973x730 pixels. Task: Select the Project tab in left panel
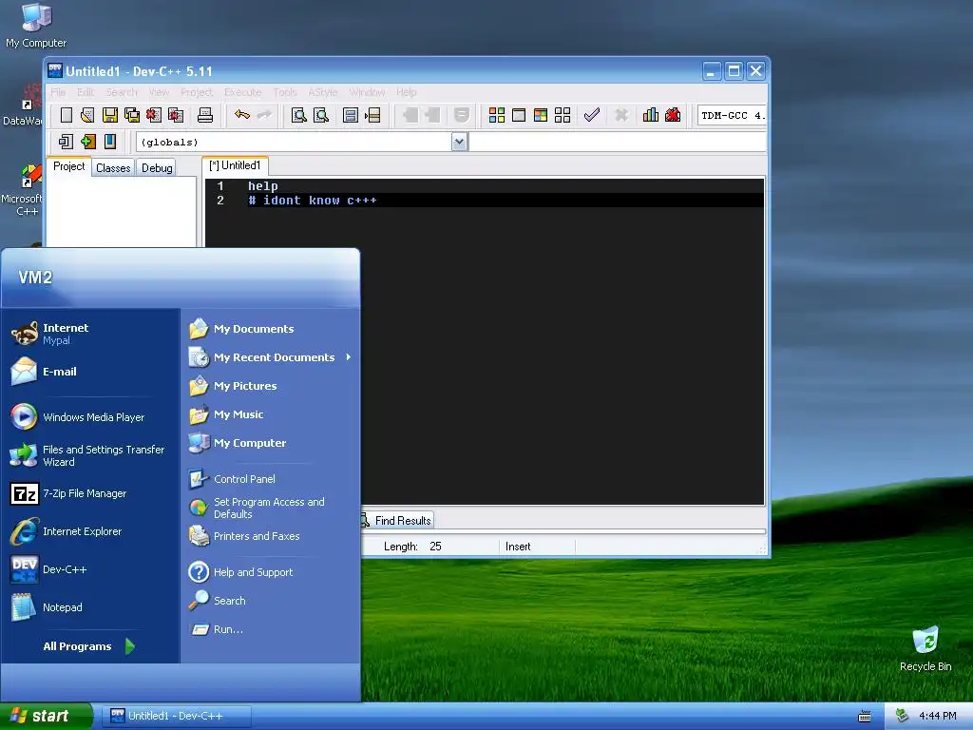(68, 166)
